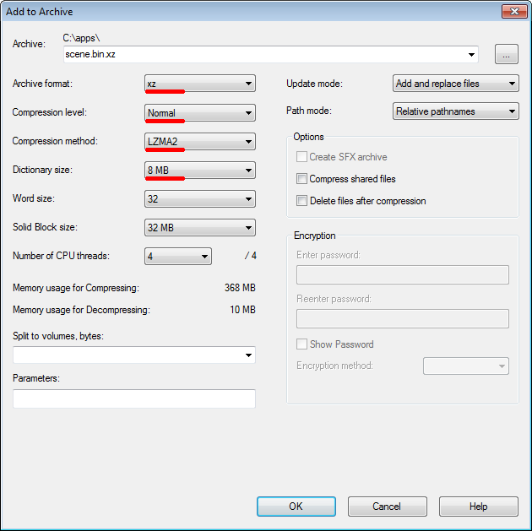
Task: Open the Compression method dropdown
Action: pos(200,141)
